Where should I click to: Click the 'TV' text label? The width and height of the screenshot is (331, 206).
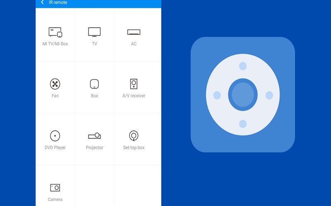(94, 44)
